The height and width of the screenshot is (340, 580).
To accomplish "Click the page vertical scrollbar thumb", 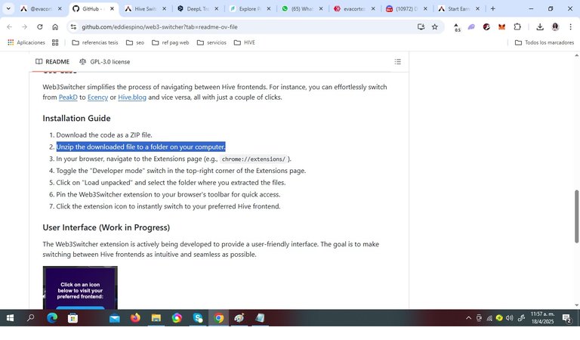I will tap(576, 216).
